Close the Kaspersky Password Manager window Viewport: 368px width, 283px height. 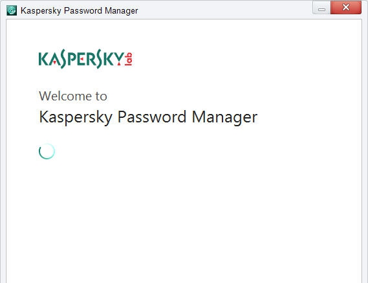pyautogui.click(x=346, y=8)
